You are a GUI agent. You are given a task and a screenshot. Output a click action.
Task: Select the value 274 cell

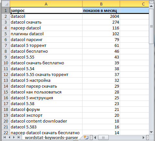tap(101, 22)
